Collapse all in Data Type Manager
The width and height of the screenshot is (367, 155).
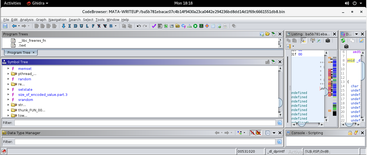click(x=268, y=133)
